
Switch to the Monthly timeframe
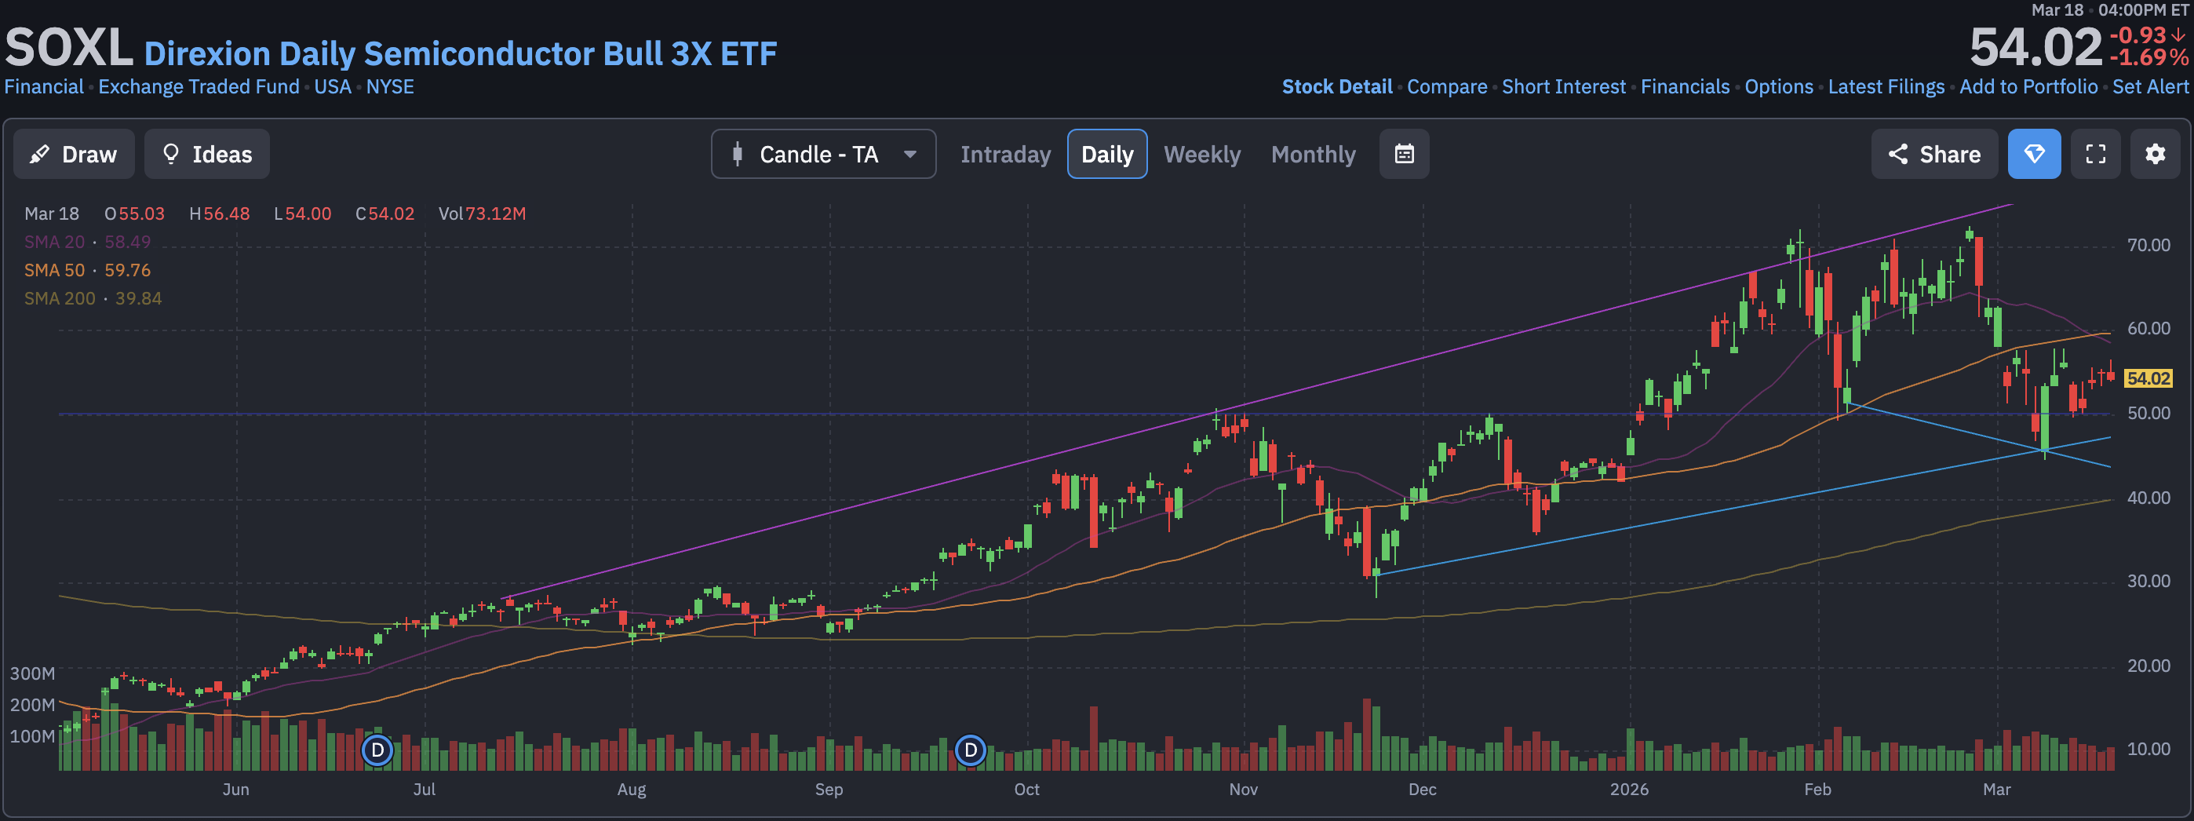(x=1314, y=154)
